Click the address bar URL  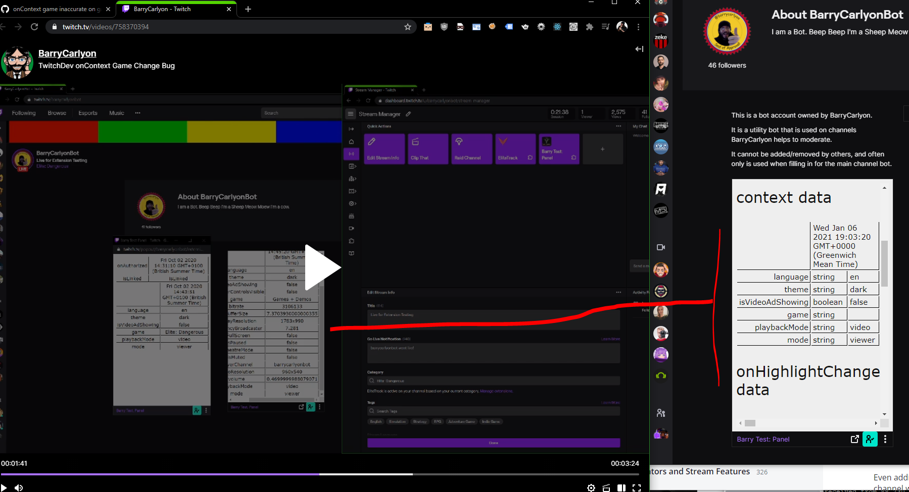click(x=106, y=27)
